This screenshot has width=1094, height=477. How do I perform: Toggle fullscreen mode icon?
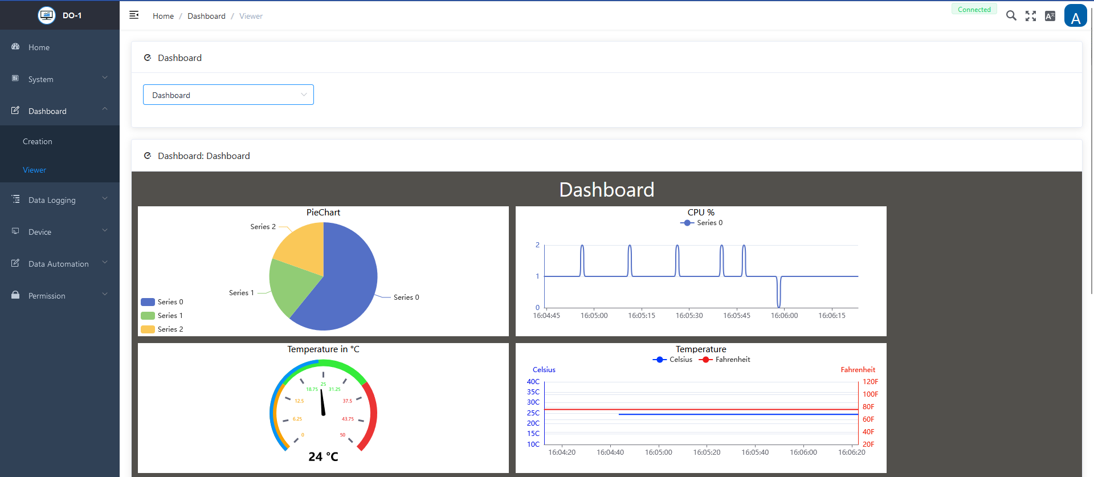click(1030, 16)
